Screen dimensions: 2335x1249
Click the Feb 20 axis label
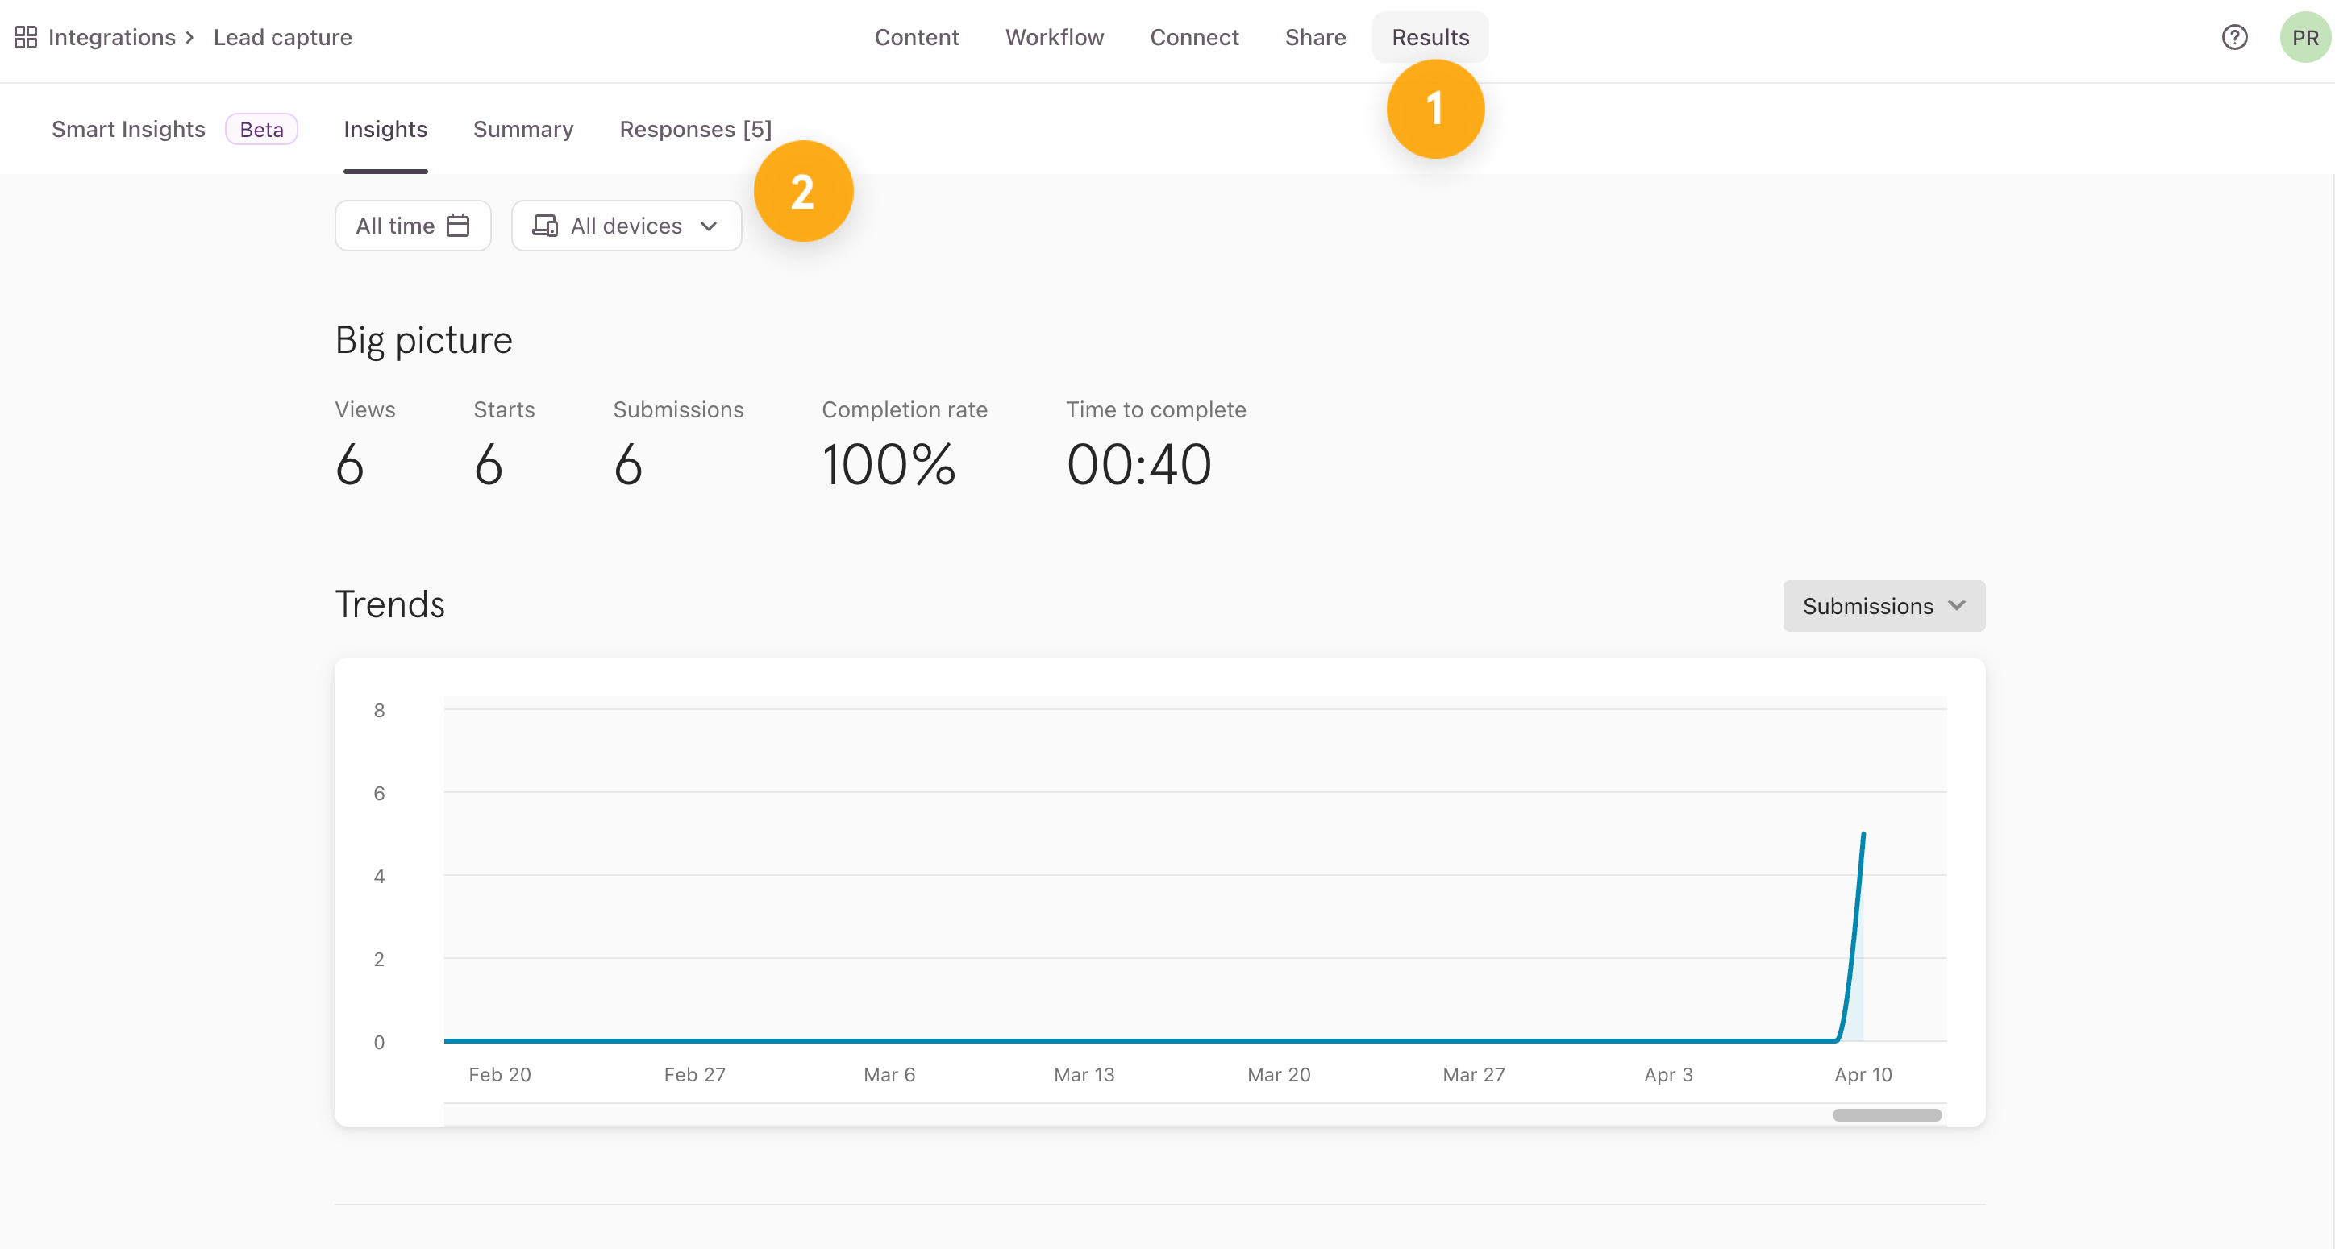pyautogui.click(x=499, y=1074)
